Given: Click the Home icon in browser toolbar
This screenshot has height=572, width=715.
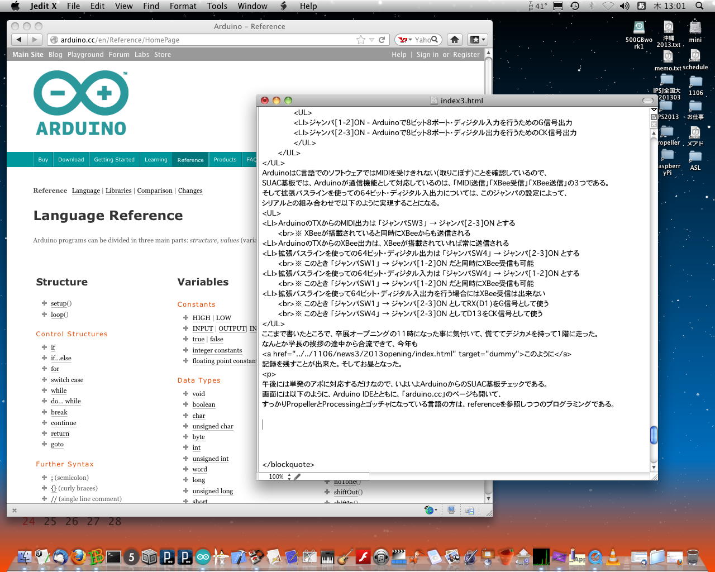Looking at the screenshot, I should click(455, 40).
